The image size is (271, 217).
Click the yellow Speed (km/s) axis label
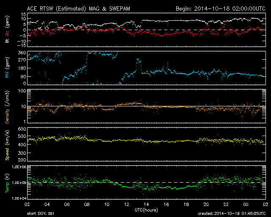(x=7, y=145)
